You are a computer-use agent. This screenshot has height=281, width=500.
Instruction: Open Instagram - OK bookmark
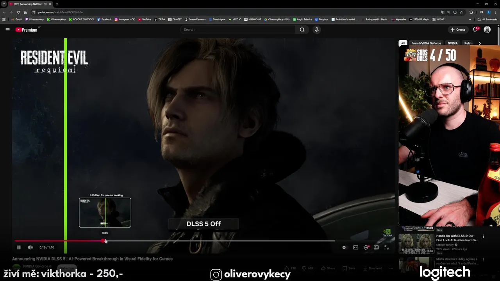click(x=125, y=19)
